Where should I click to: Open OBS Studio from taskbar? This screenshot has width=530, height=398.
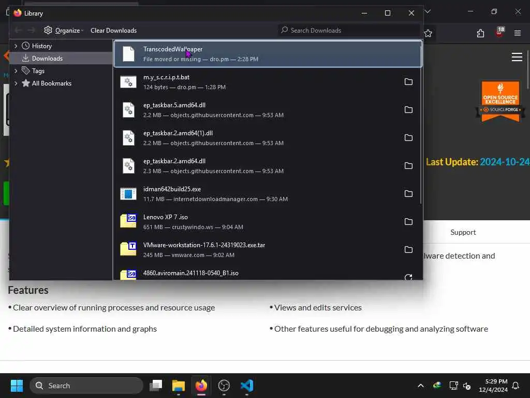pos(224,386)
